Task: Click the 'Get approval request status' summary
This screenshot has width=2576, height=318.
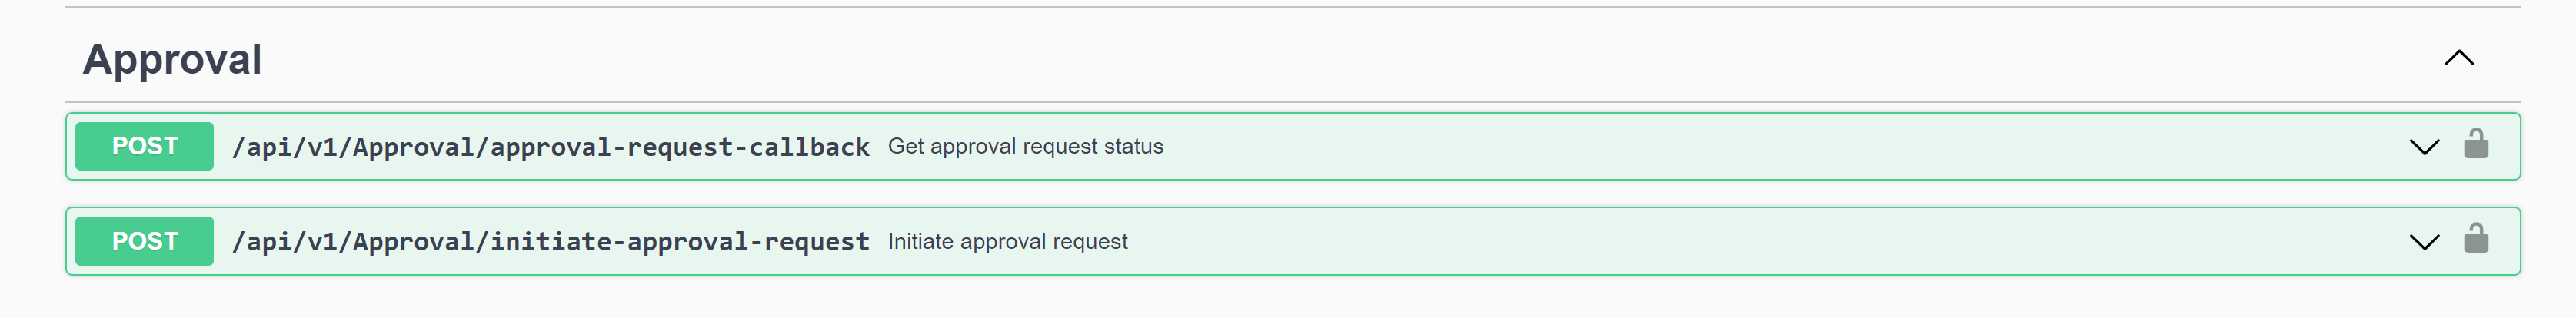Action: tap(1025, 146)
